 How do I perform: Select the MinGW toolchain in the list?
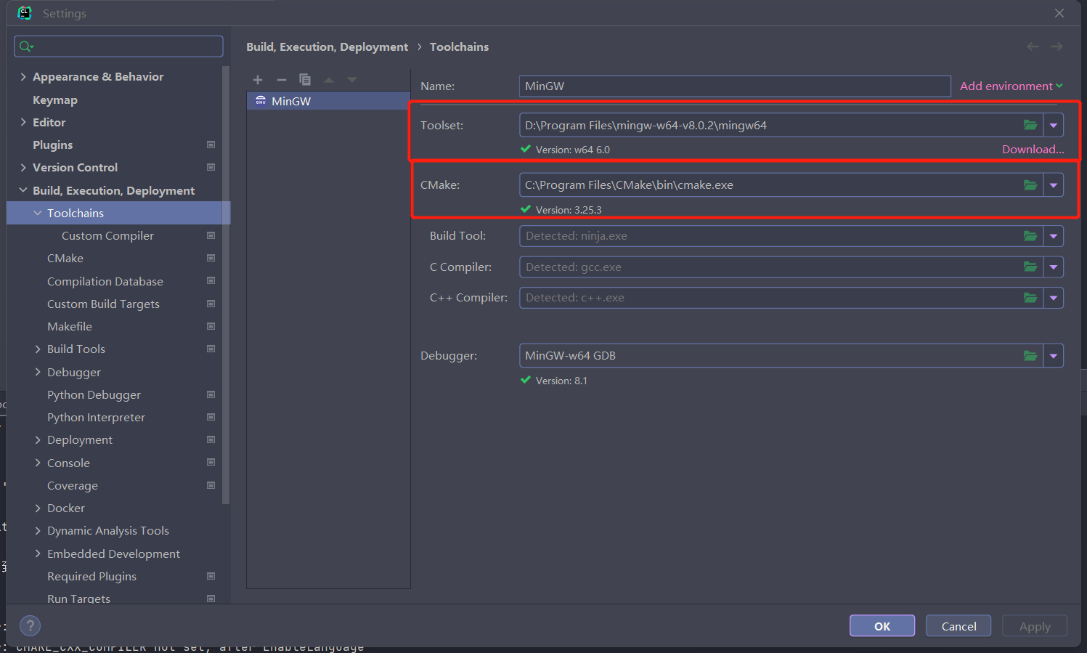[x=328, y=101]
